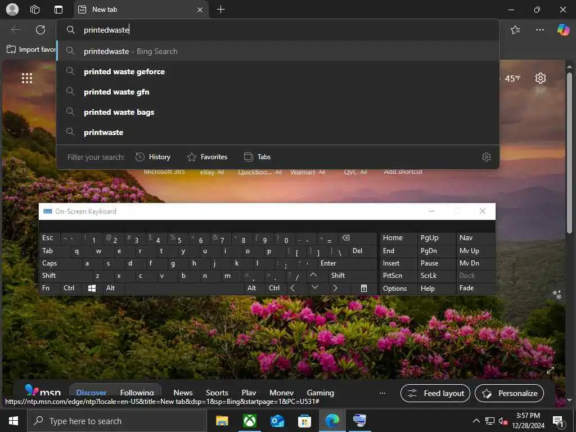Toggle the ScrLk key on keyboard
Screen dimensions: 576x432
(x=436, y=276)
